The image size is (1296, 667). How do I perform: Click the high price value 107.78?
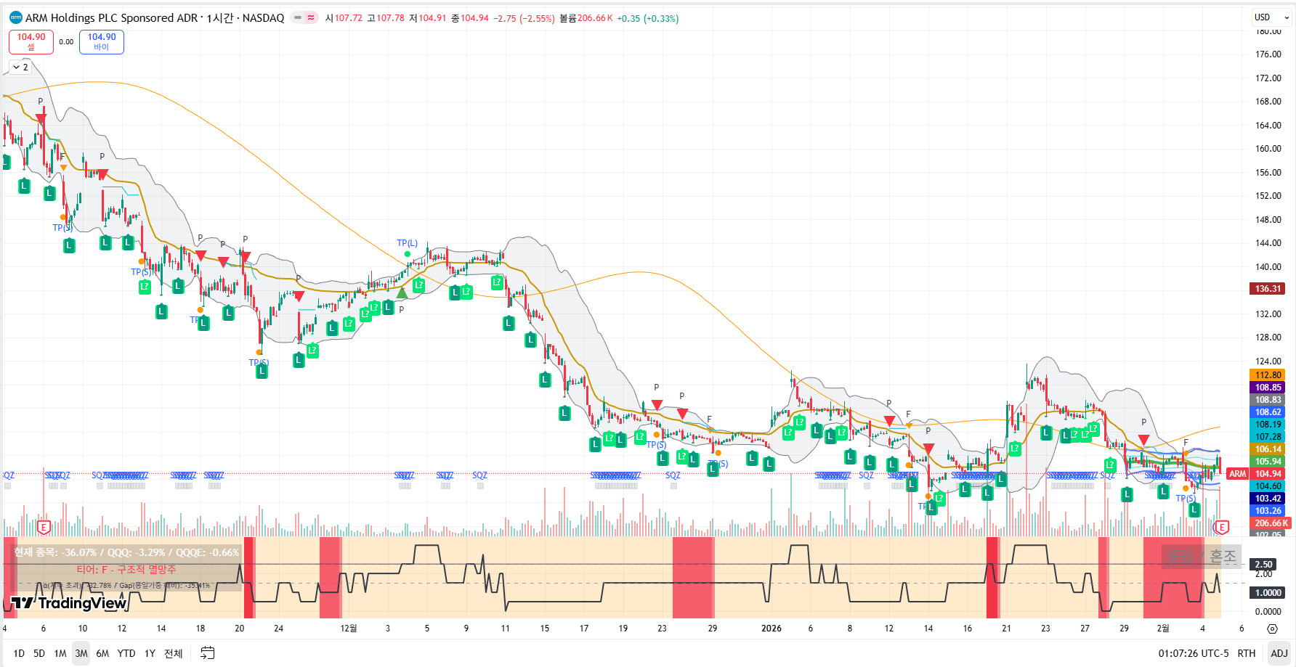(390, 18)
